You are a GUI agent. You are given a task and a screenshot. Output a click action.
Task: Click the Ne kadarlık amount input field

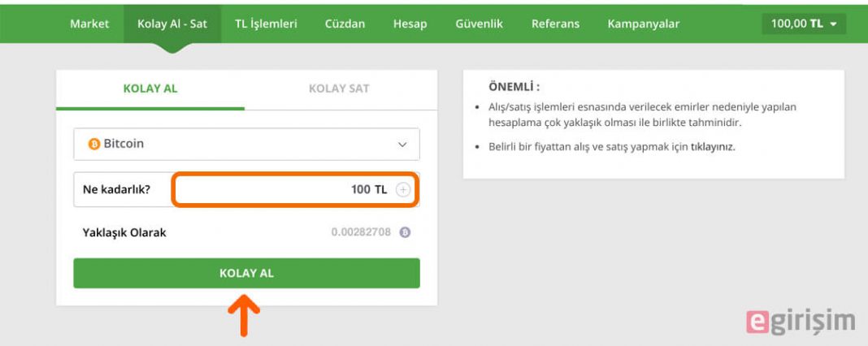295,190
